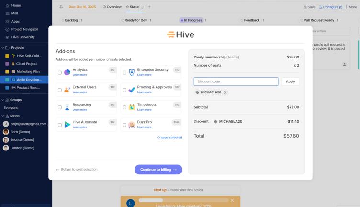The height and width of the screenshot is (207, 360).
Task: Click Continue to billing button
Action: point(158,170)
